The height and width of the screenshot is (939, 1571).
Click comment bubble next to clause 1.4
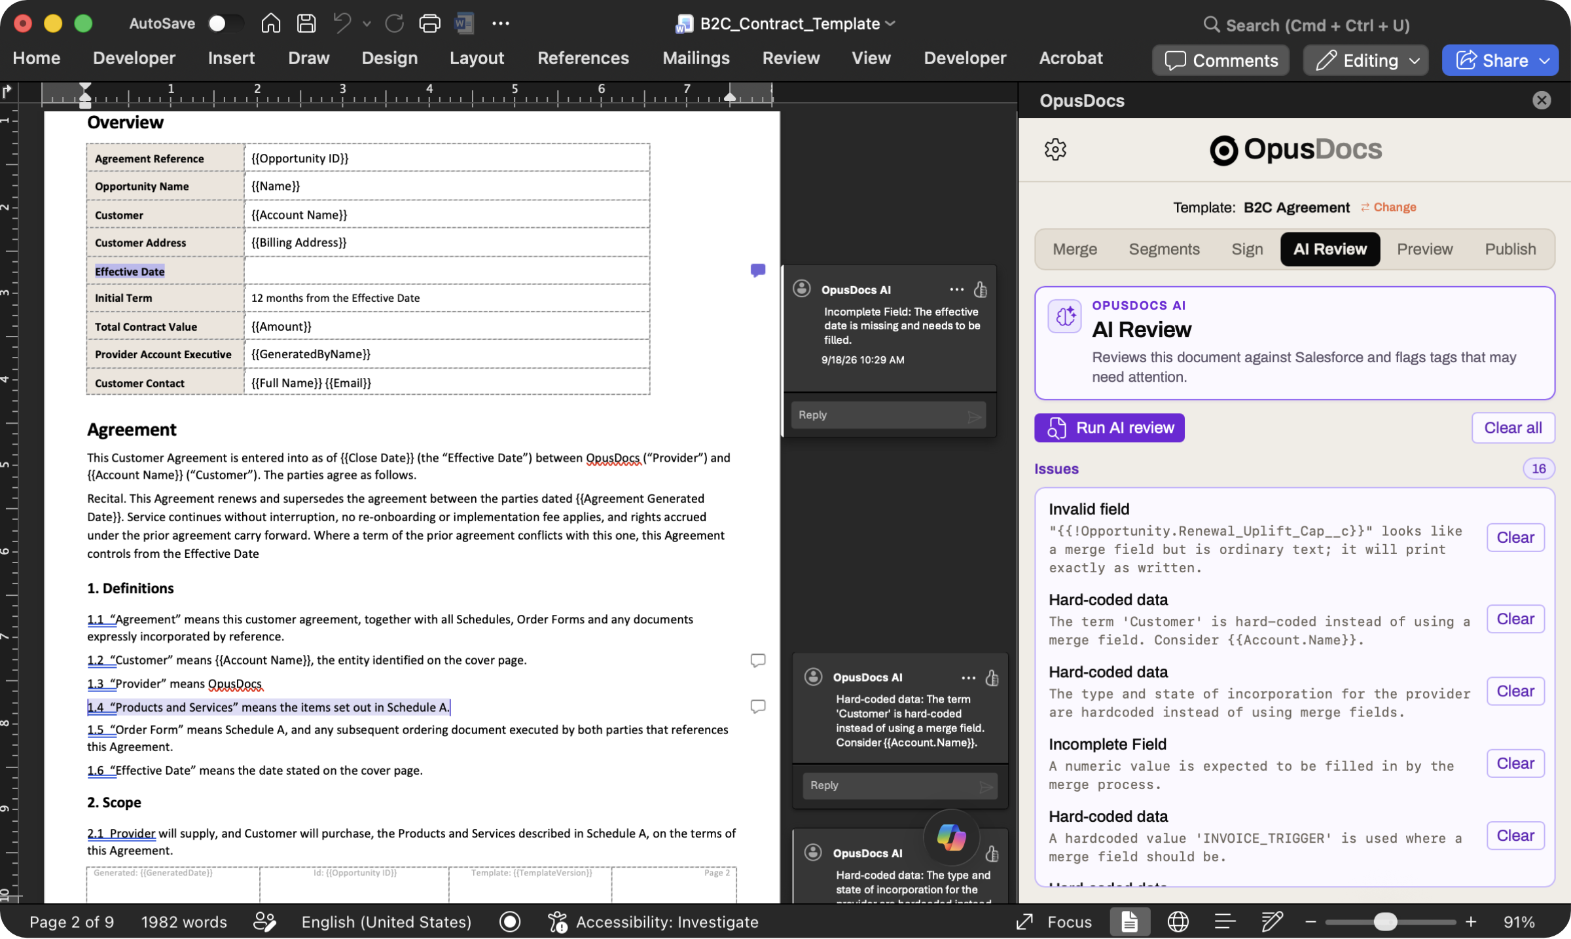[x=758, y=706]
